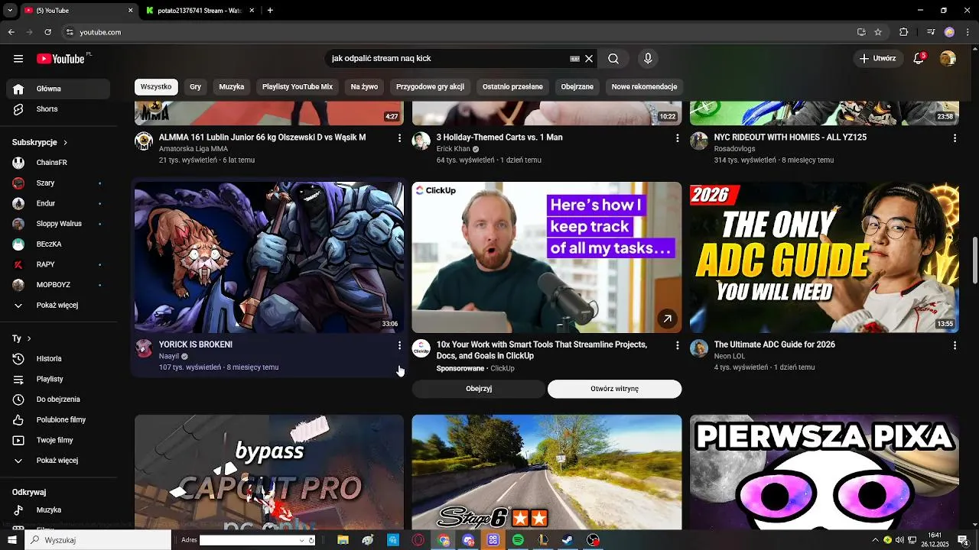Show hidden system tray icons

point(875,540)
